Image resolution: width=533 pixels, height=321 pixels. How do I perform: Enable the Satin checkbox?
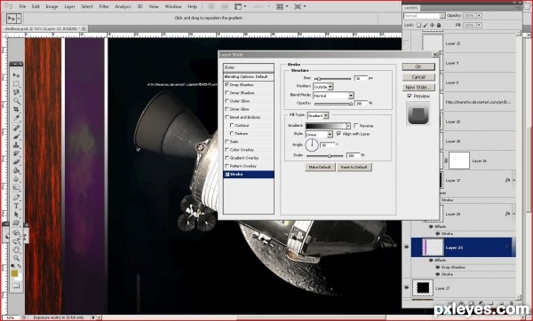pyautogui.click(x=227, y=142)
